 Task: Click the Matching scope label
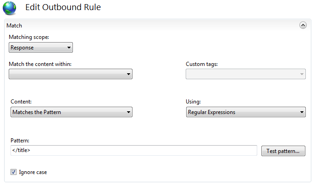click(x=29, y=37)
